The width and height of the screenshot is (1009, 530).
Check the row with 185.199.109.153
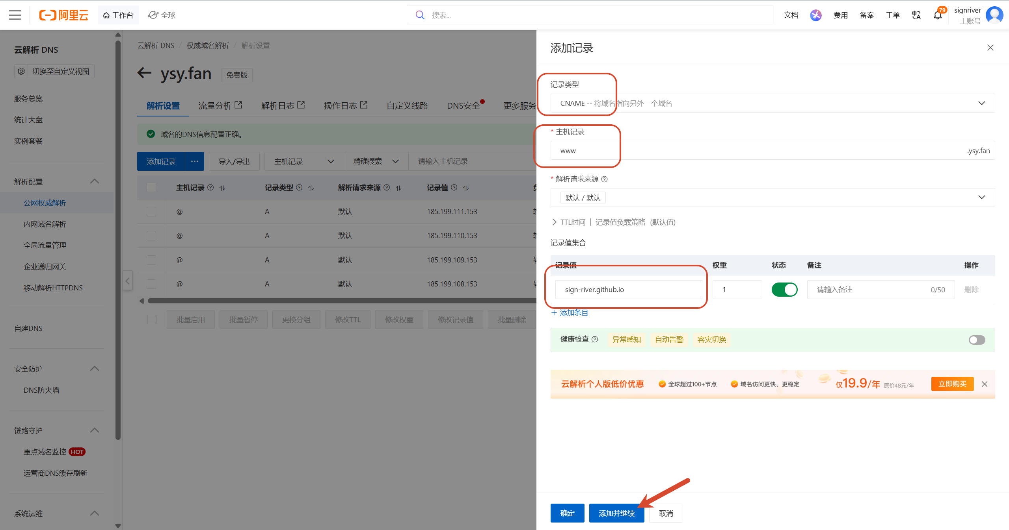[x=151, y=260]
